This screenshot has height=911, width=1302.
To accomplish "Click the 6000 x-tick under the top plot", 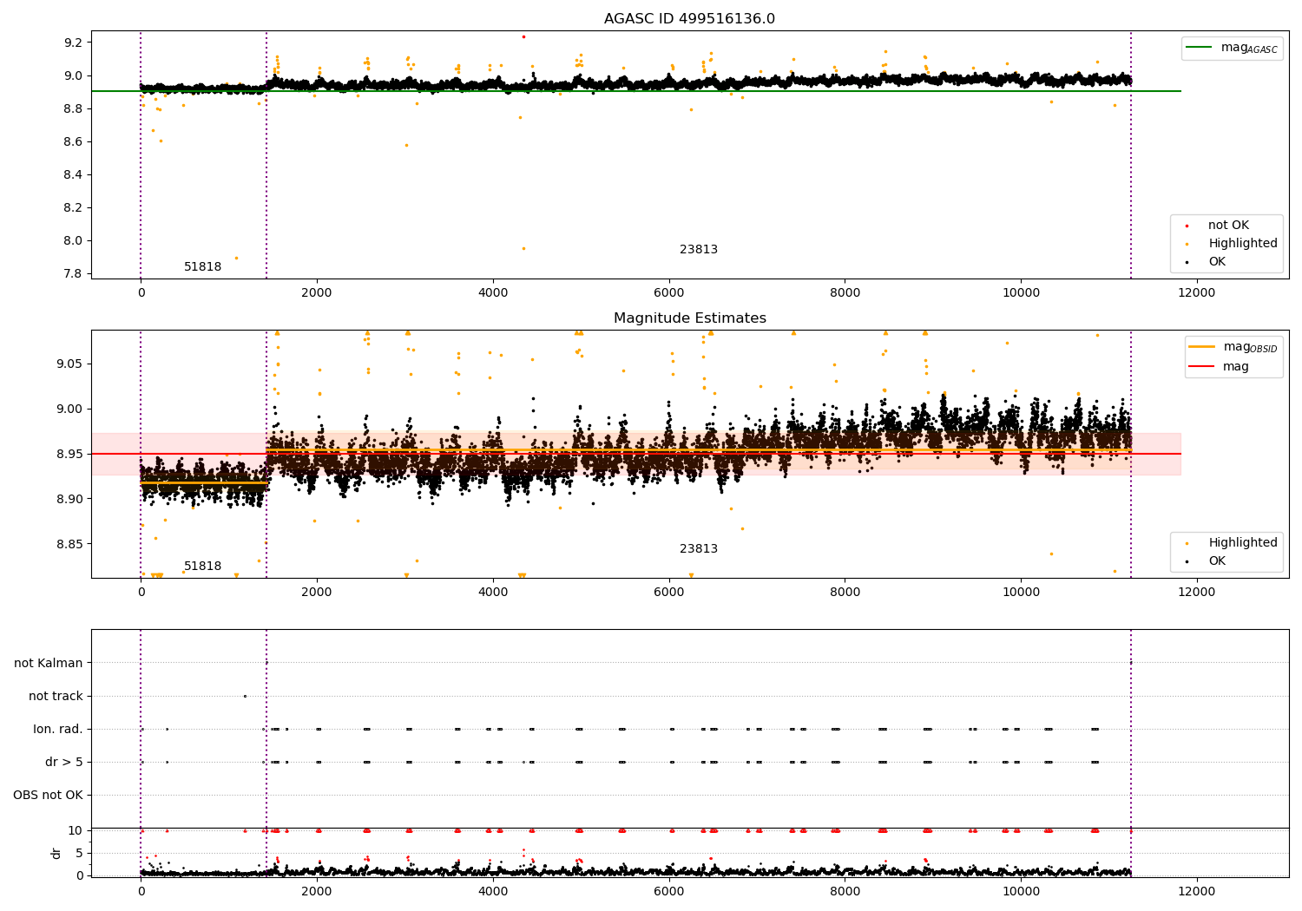I will click(x=668, y=292).
